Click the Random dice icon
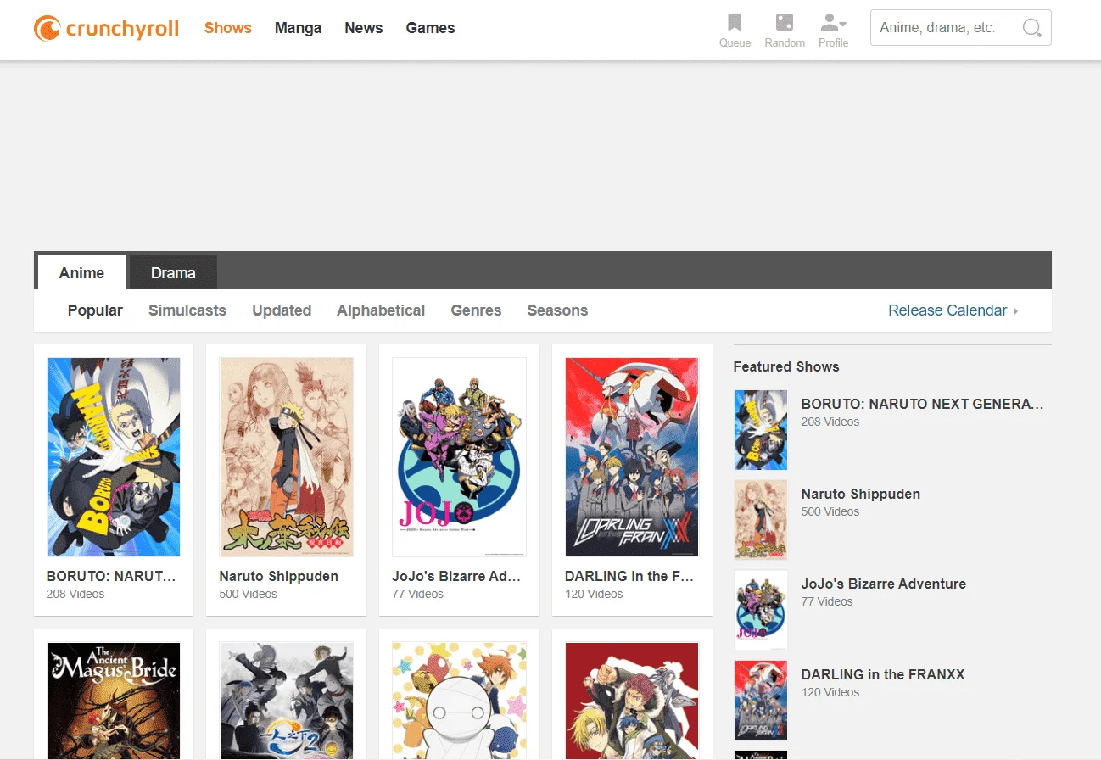The image size is (1101, 760). click(785, 23)
